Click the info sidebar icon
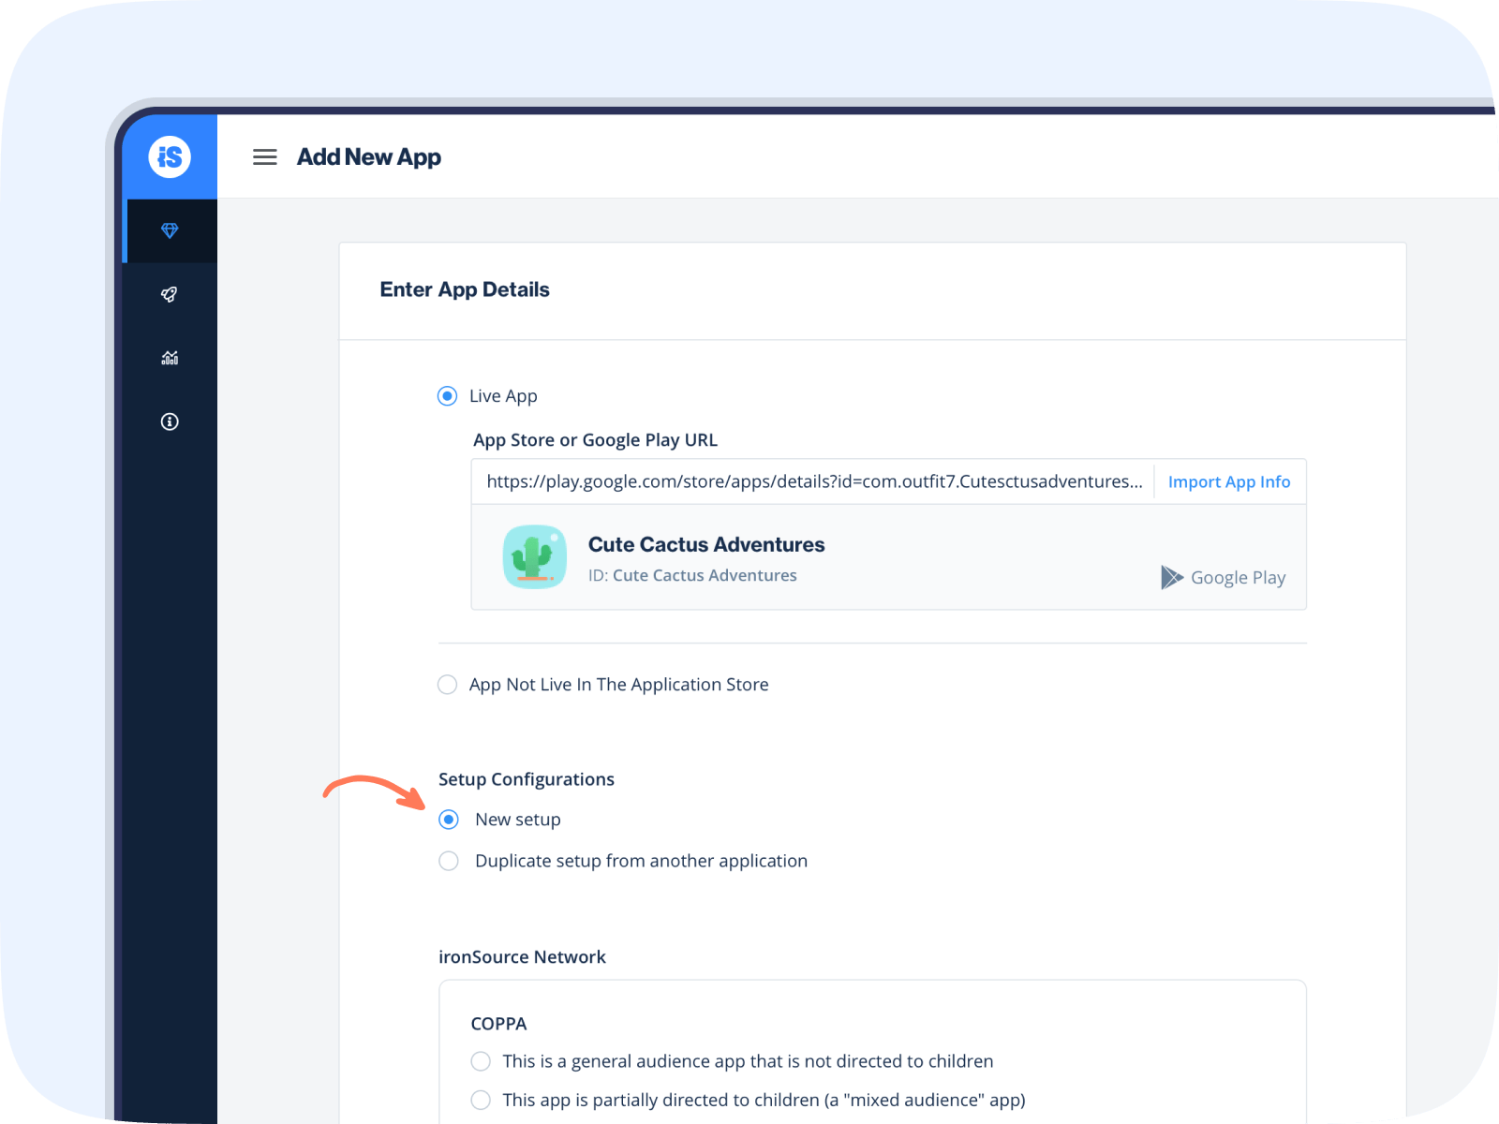This screenshot has width=1499, height=1124. tap(170, 421)
